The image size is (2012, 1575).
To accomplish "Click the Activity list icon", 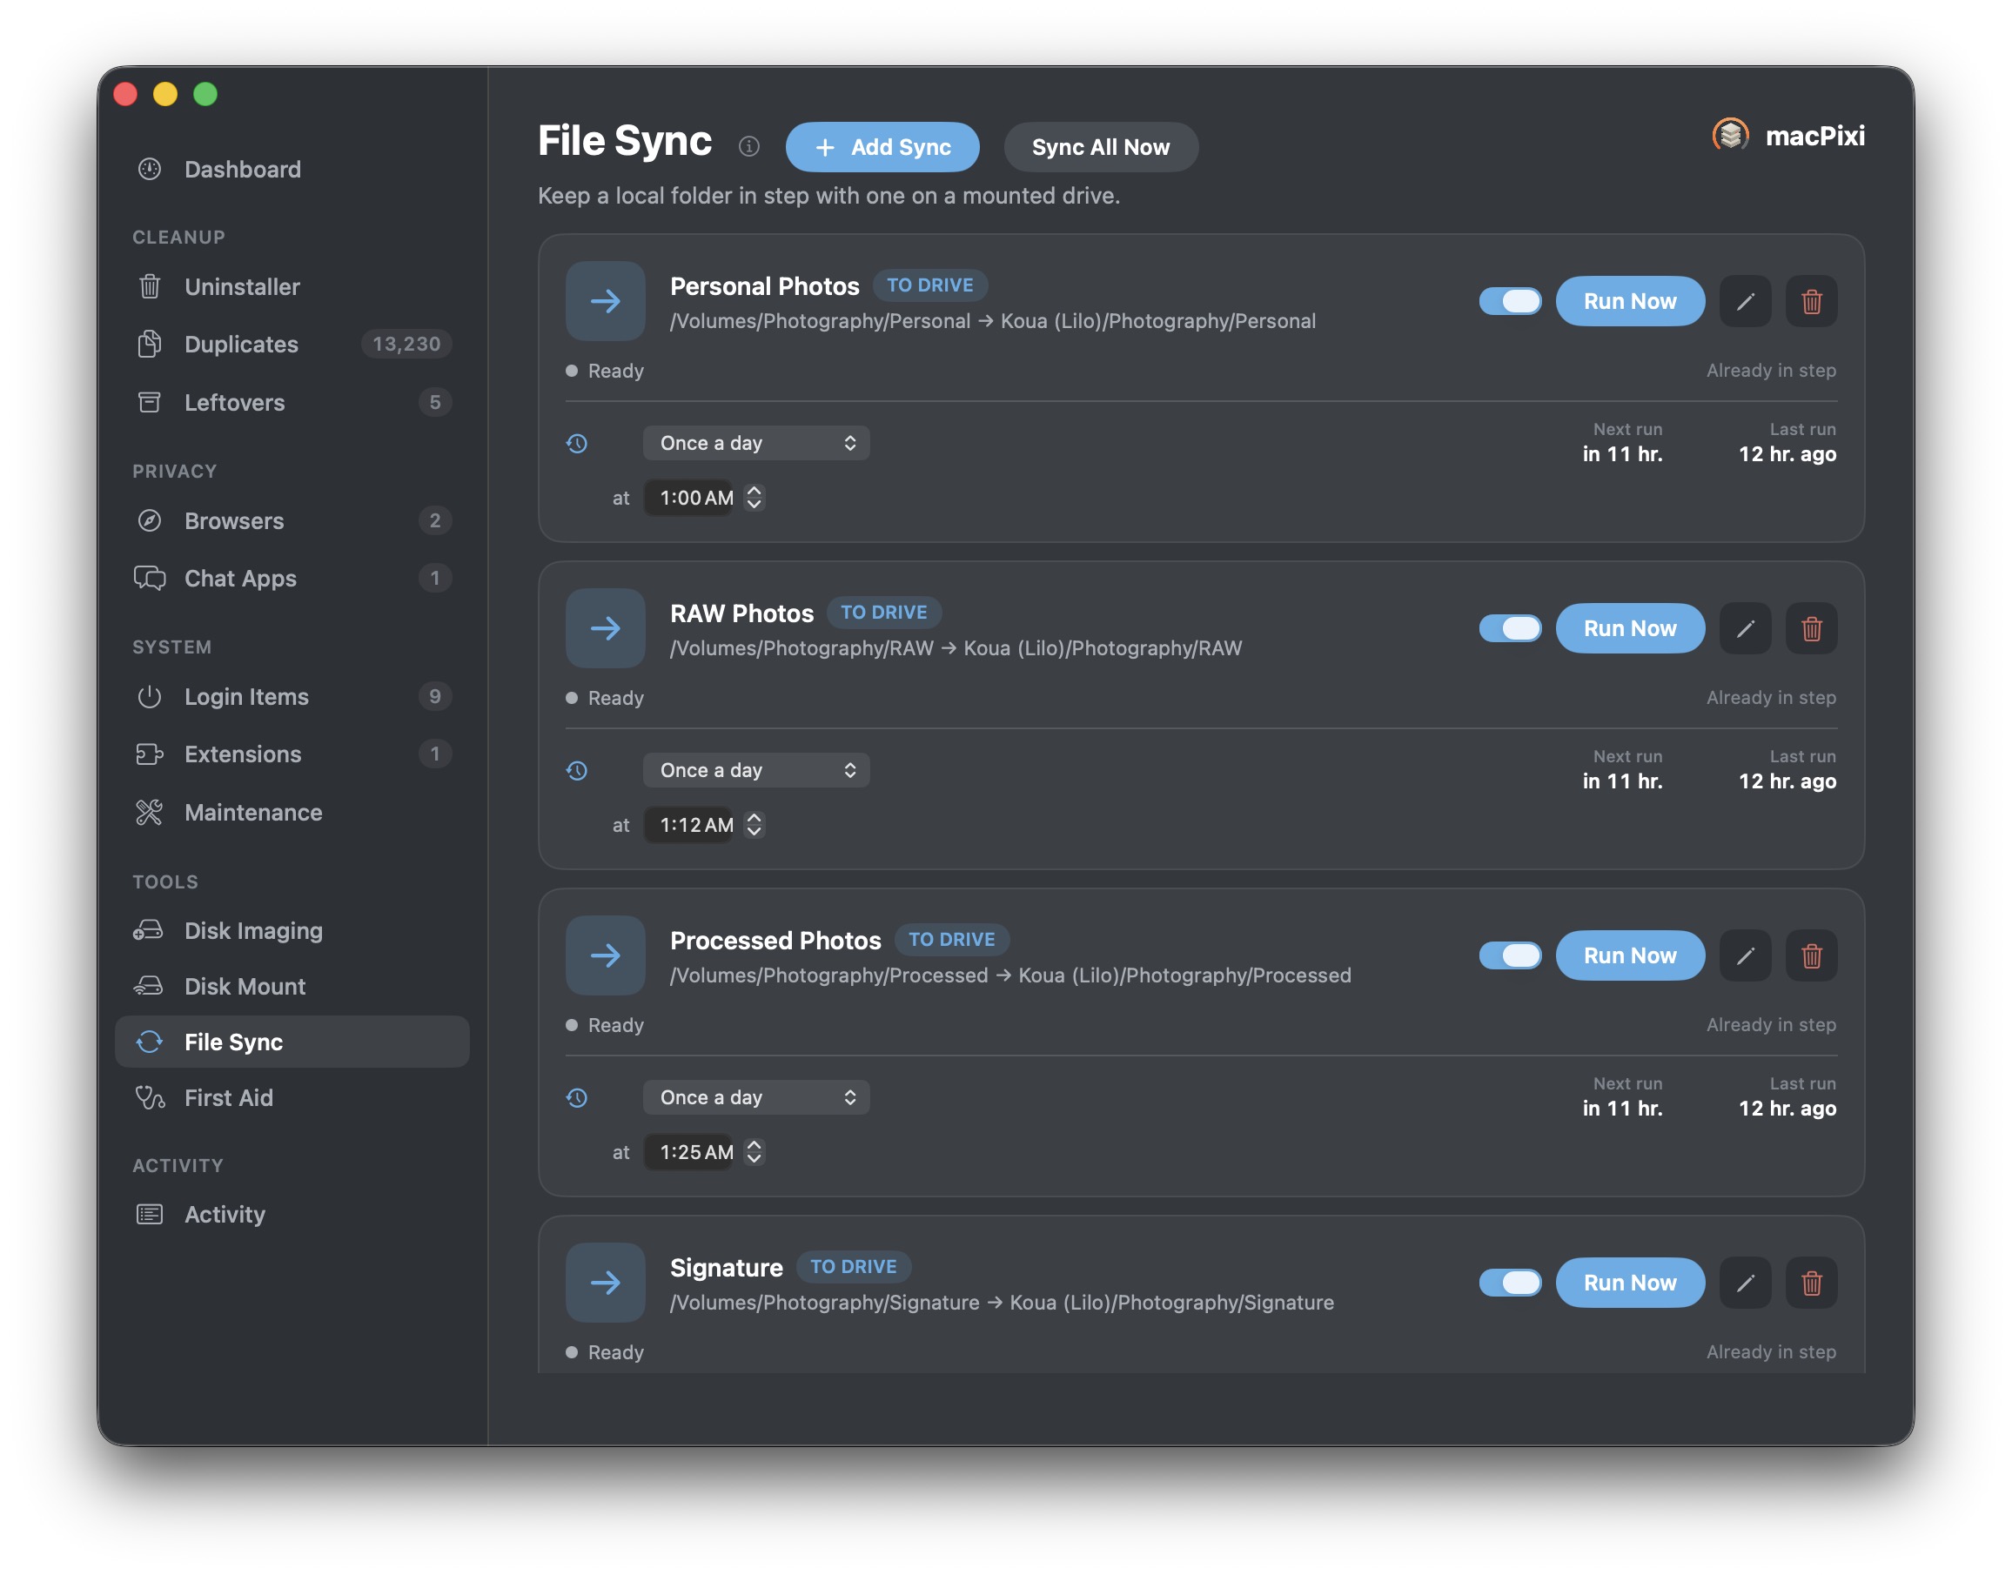I will click(x=150, y=1215).
